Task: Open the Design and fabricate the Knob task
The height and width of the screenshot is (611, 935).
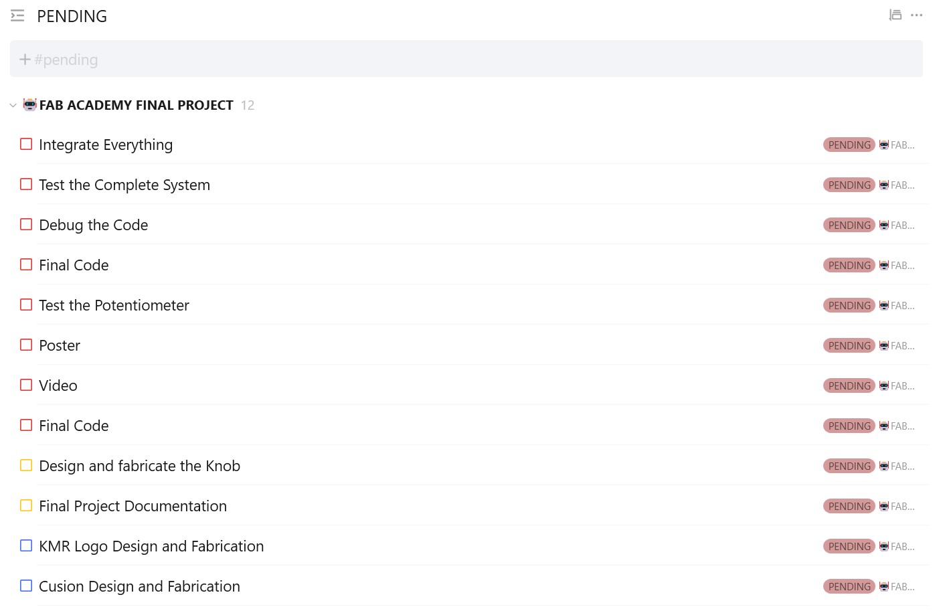Action: click(139, 466)
